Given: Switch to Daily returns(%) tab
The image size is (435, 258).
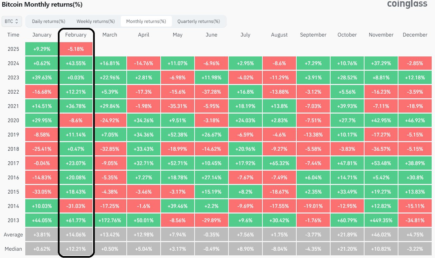Looking at the screenshot, I should [49, 21].
